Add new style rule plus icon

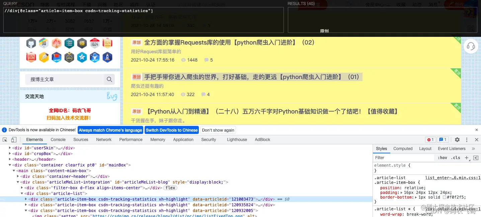point(467,158)
